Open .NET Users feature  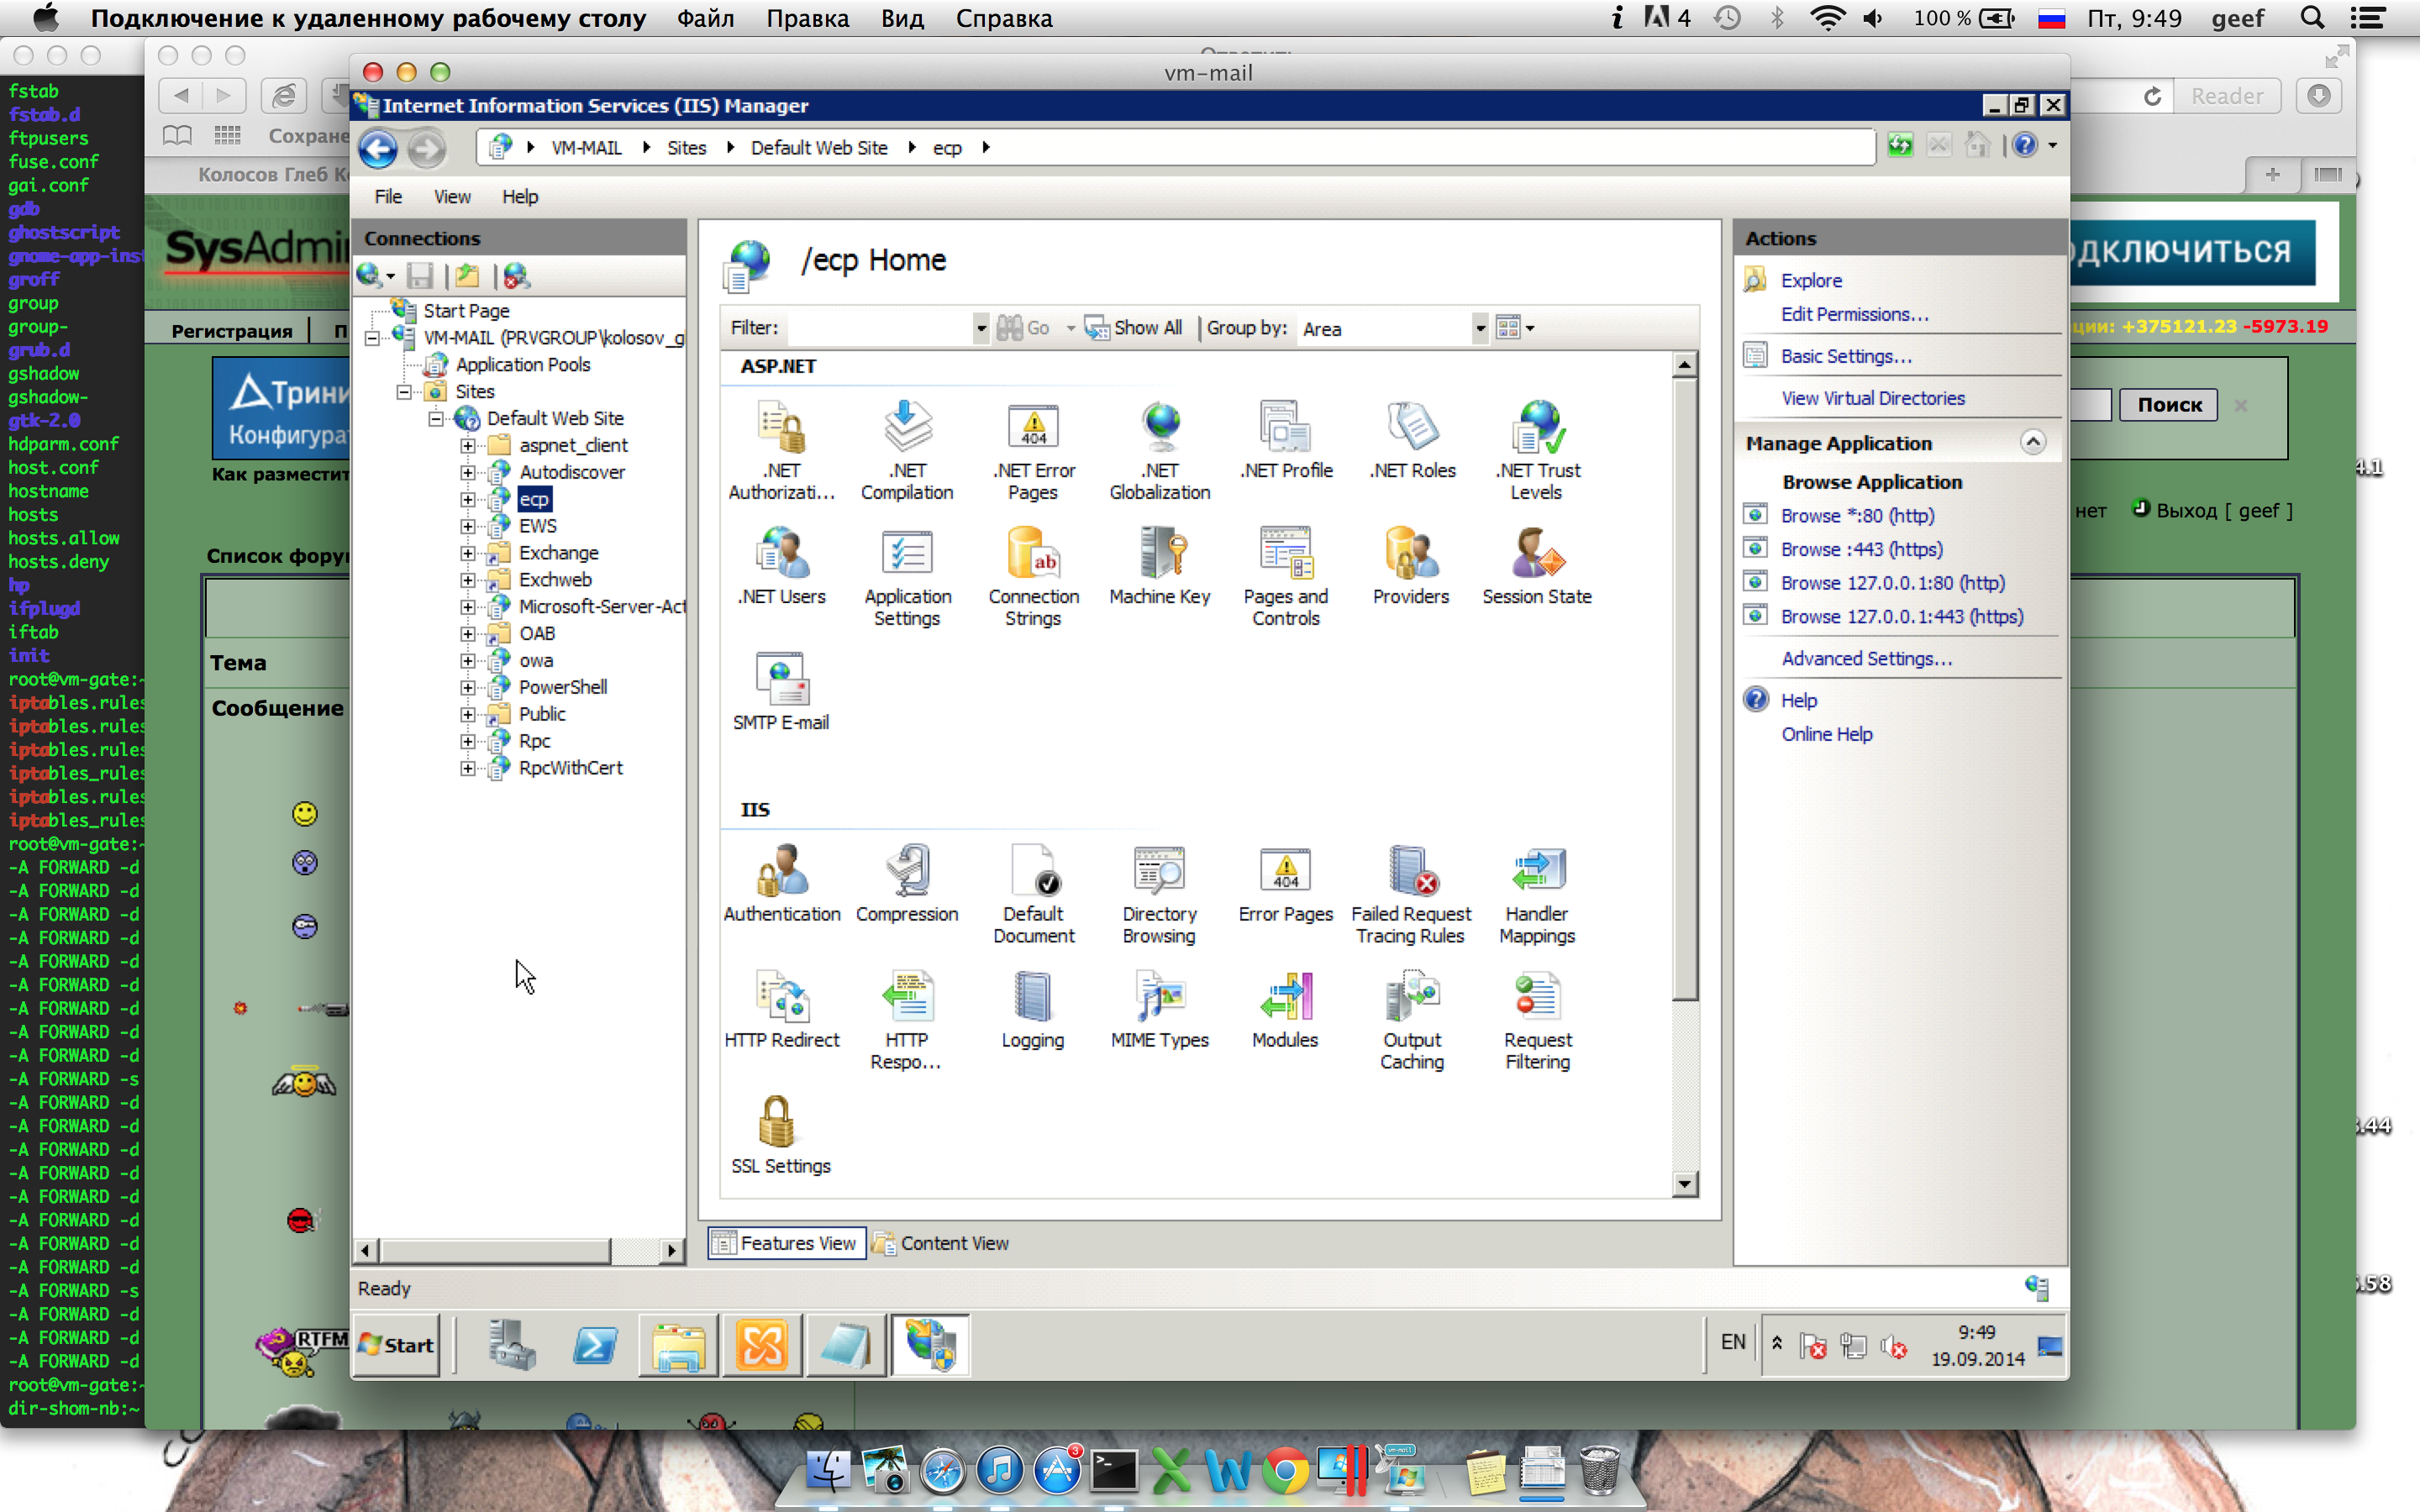[x=781, y=566]
